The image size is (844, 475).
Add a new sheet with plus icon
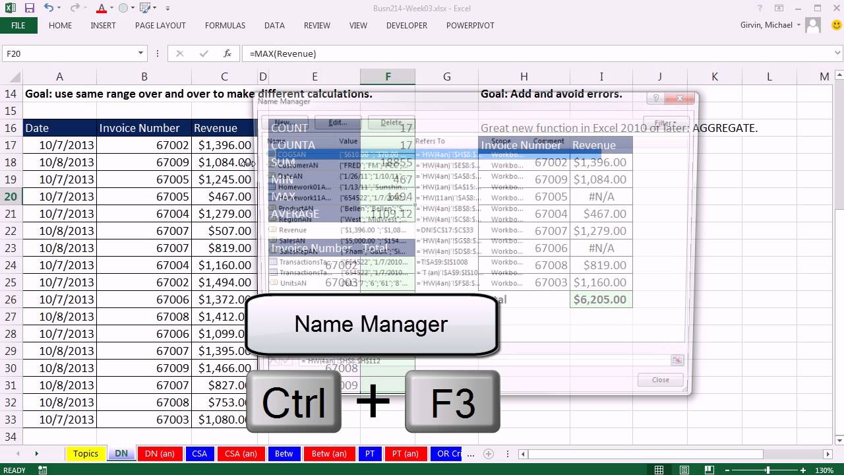point(489,454)
